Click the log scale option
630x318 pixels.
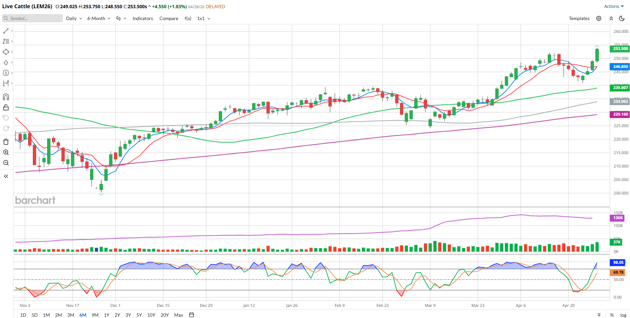tap(623, 315)
